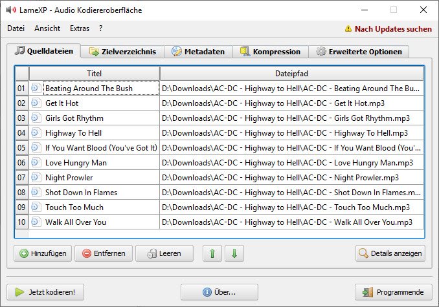Click the LameXP speaker icon in title bar
This screenshot has height=307, width=439.
[11, 10]
